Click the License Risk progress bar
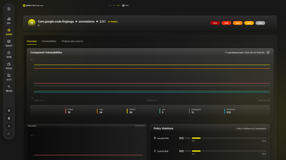 tap(229, 151)
